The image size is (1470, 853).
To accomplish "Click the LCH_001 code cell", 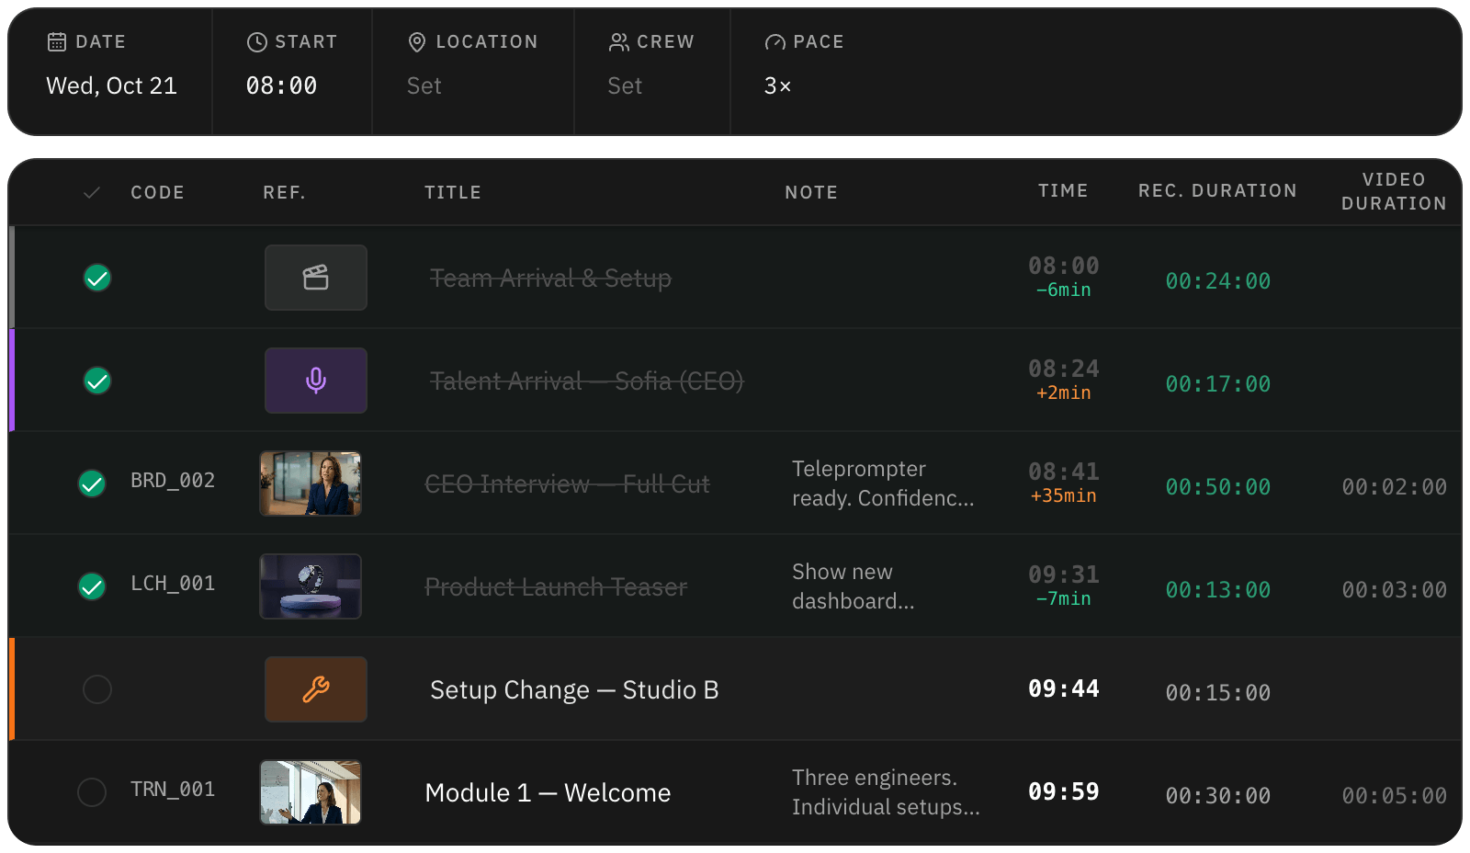I will click(173, 583).
